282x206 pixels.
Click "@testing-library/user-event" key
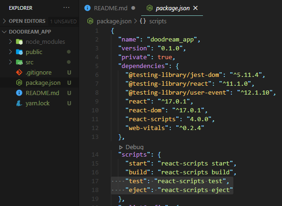pyautogui.click(x=178, y=92)
